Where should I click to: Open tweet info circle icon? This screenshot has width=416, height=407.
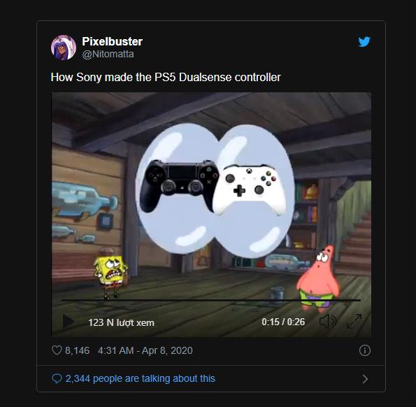pyautogui.click(x=365, y=350)
